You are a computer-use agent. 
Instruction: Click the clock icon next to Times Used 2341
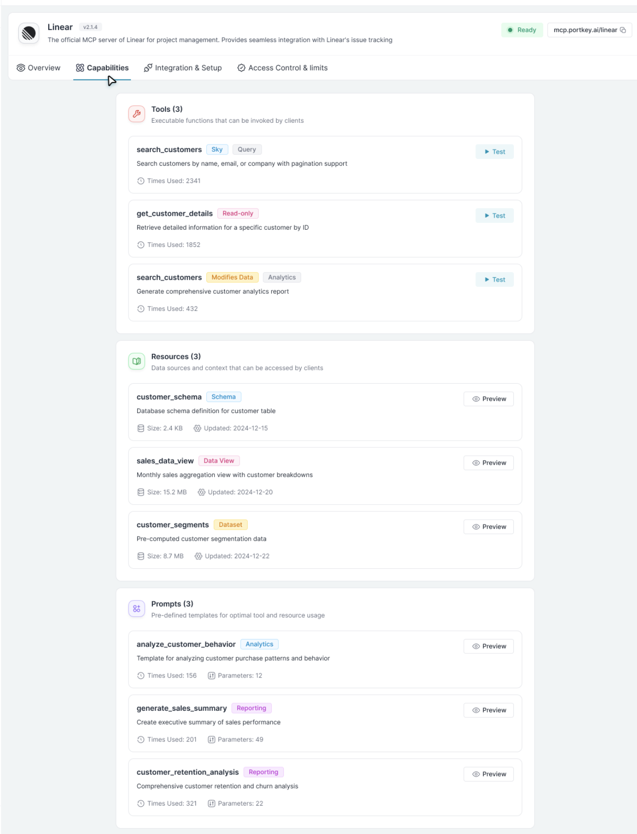click(x=140, y=181)
